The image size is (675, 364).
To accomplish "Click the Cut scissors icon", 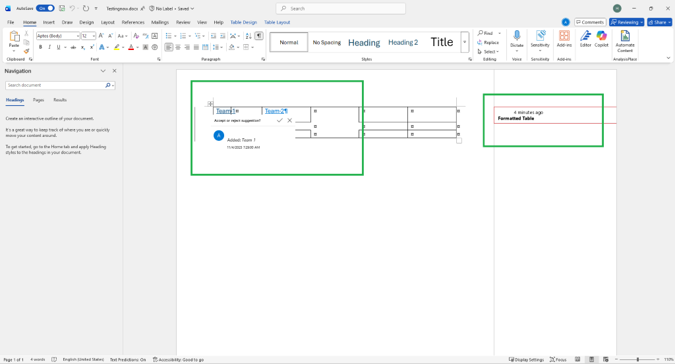I will pyautogui.click(x=26, y=34).
